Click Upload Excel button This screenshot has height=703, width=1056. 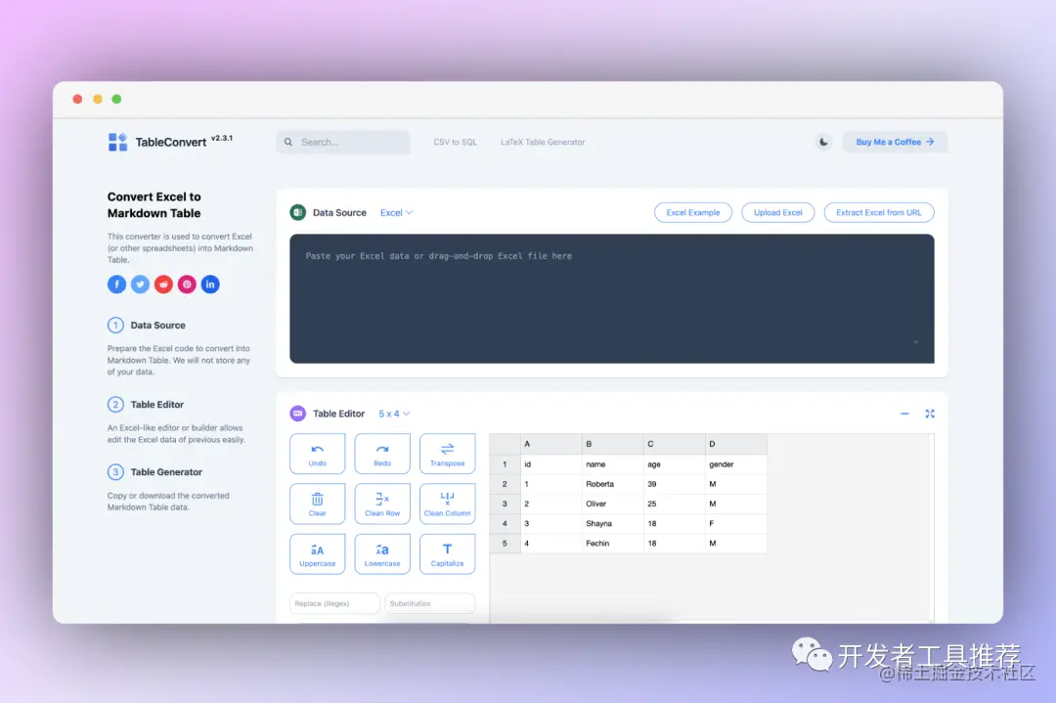click(x=778, y=212)
